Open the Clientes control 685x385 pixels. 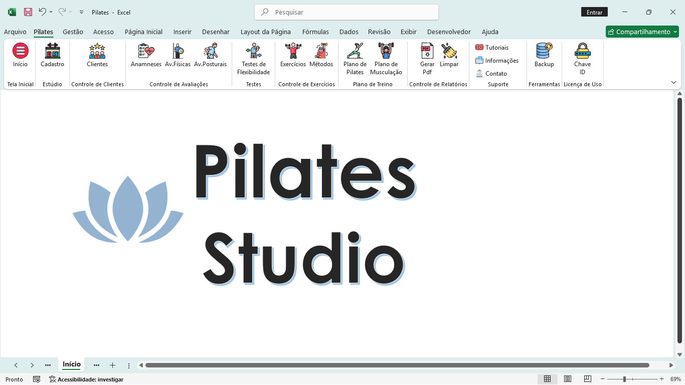tap(97, 55)
